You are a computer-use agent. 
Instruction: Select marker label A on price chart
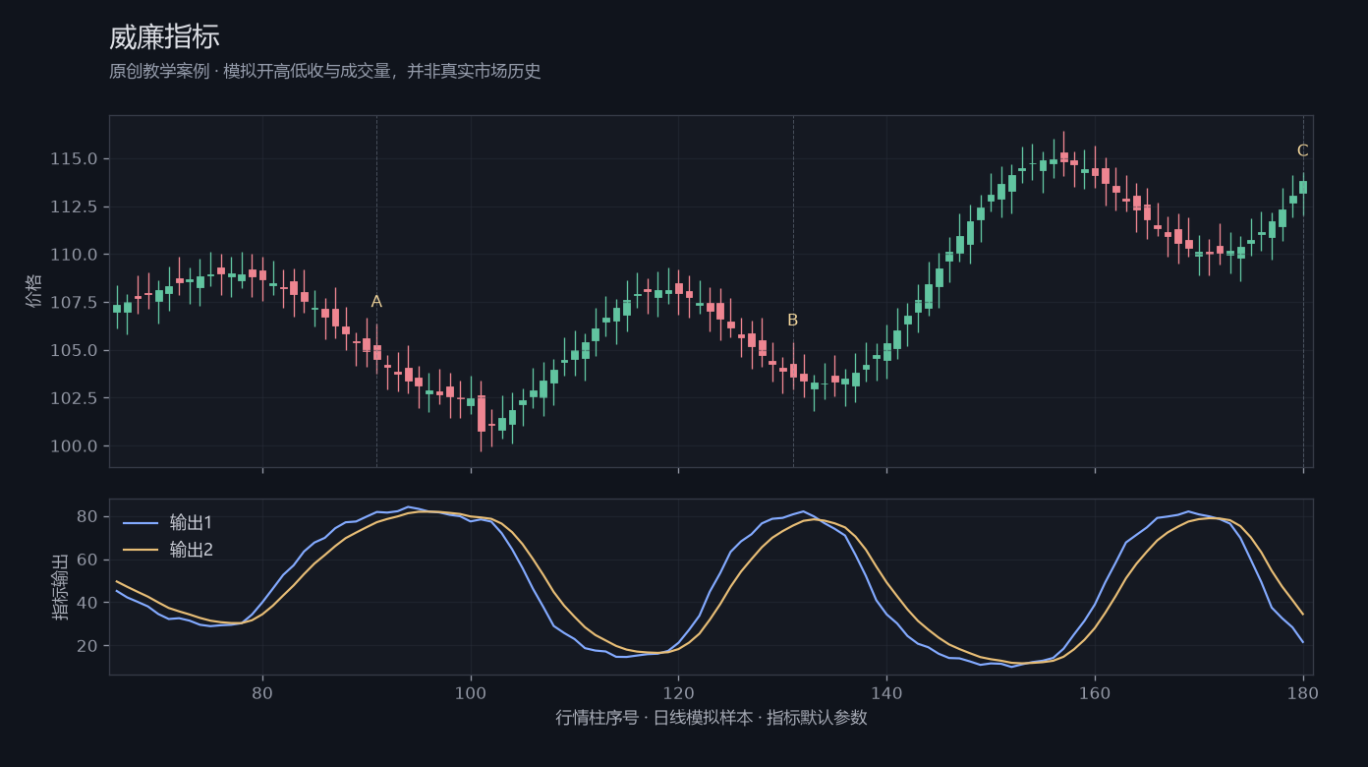376,302
